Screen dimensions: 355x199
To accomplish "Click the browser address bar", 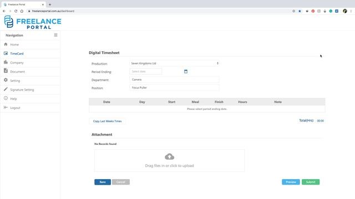I will coord(159,11).
